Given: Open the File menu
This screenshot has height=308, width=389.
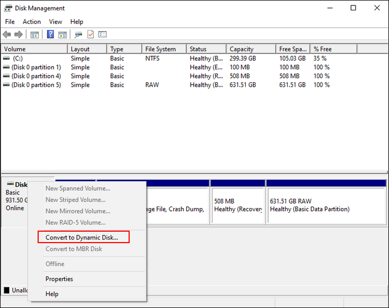Looking at the screenshot, I should pos(10,22).
